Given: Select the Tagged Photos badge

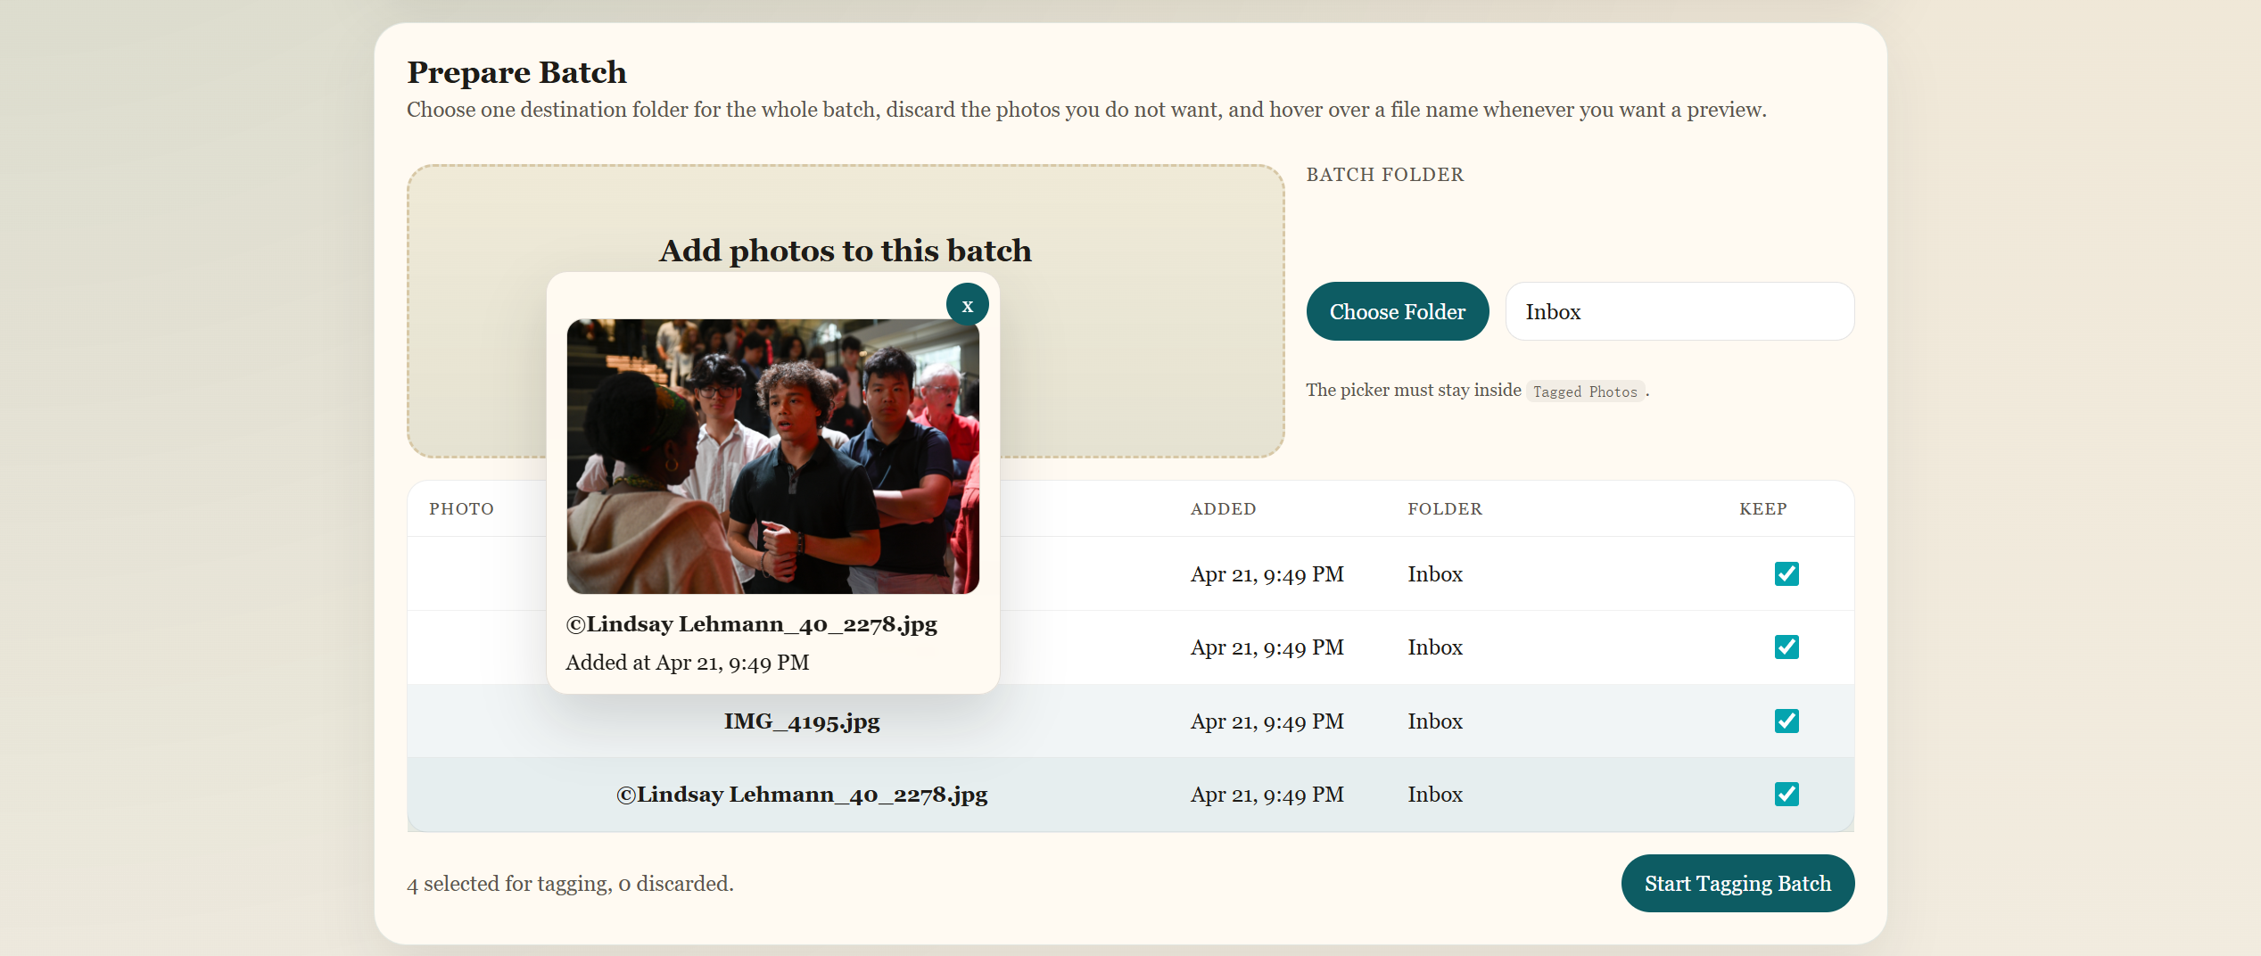Looking at the screenshot, I should click(x=1585, y=391).
